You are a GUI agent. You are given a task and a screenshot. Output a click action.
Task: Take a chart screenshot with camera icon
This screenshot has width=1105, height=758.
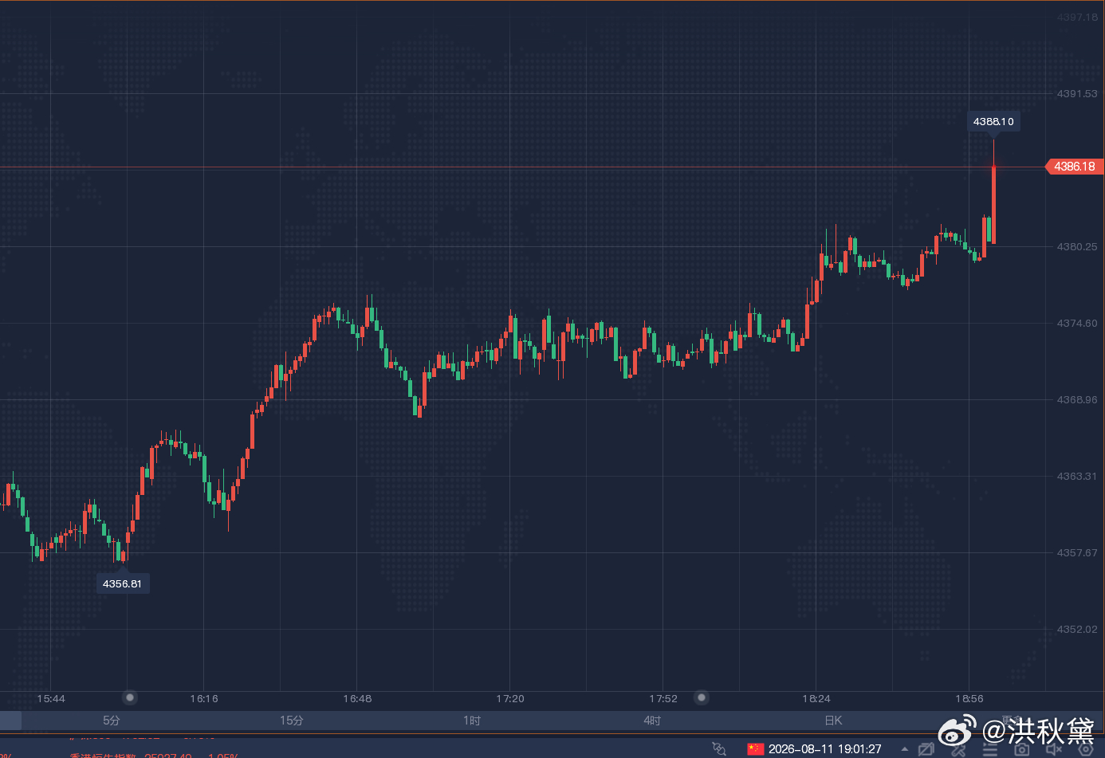click(1021, 749)
